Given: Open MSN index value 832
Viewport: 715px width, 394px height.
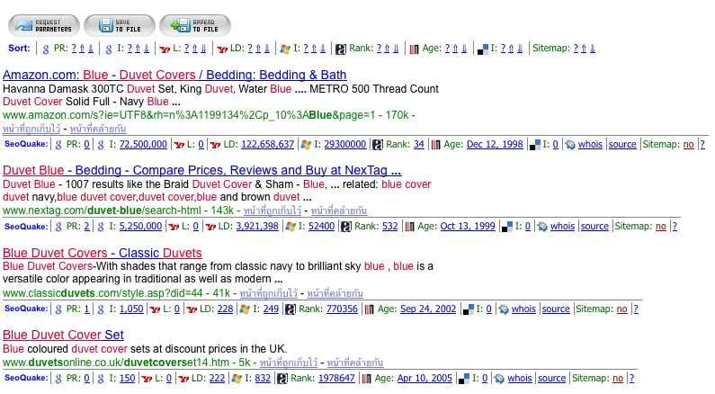Looking at the screenshot, I should 263,379.
